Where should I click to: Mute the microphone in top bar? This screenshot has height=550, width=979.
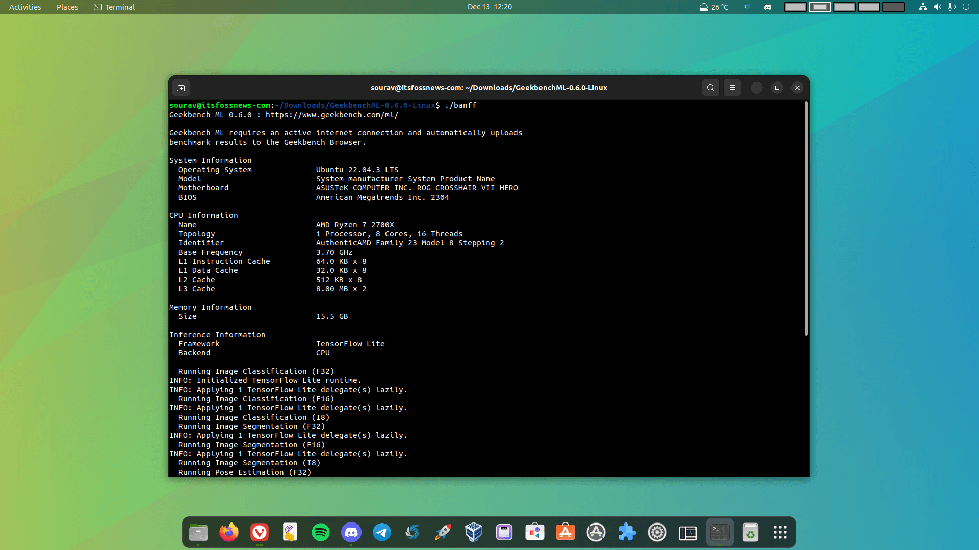pos(952,7)
